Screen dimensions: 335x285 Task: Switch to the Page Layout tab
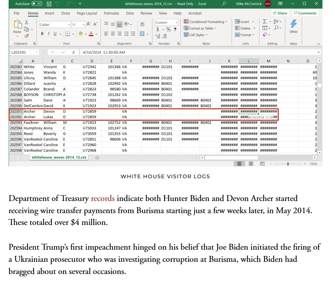(87, 13)
